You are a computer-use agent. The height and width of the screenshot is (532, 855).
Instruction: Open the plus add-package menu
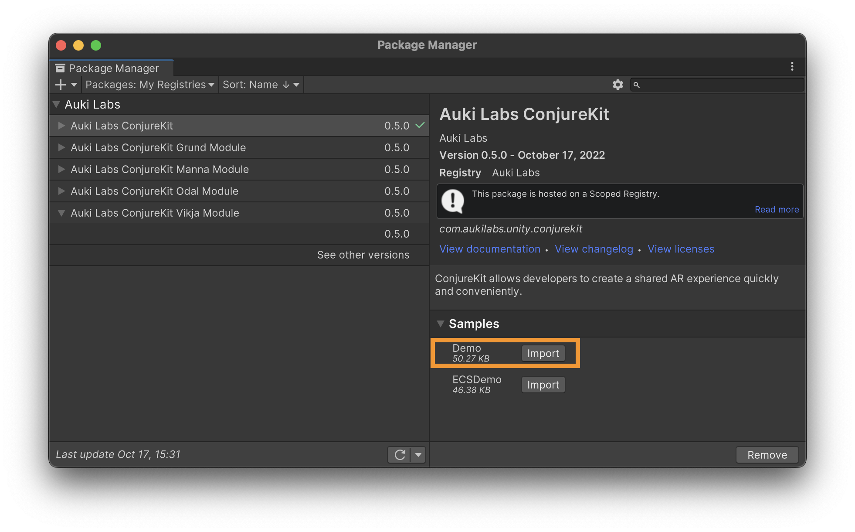click(66, 85)
